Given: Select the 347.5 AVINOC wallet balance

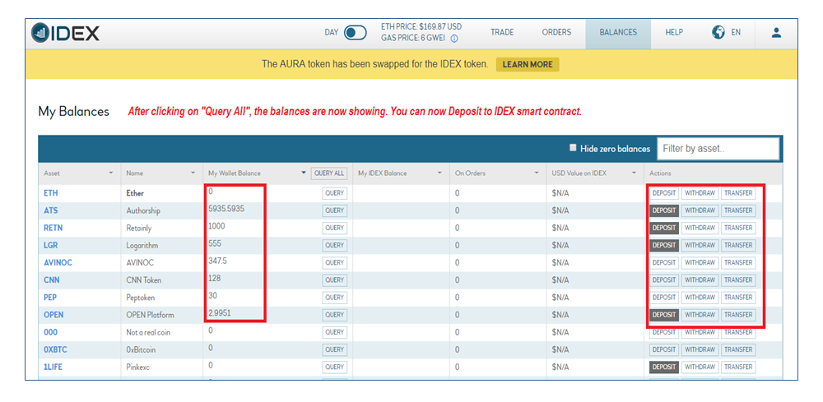Looking at the screenshot, I should click(218, 261).
